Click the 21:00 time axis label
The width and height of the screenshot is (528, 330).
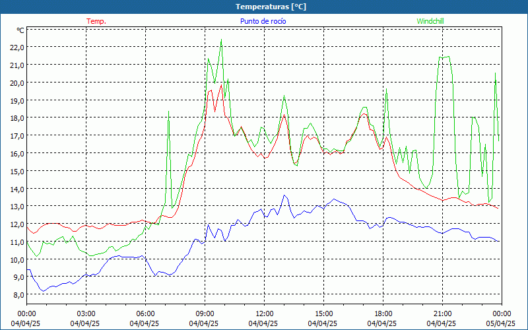pyautogui.click(x=442, y=313)
